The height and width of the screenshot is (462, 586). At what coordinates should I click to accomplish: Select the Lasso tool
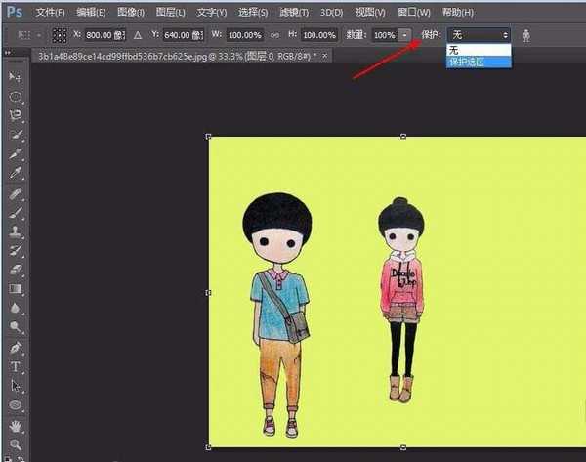pyautogui.click(x=16, y=116)
